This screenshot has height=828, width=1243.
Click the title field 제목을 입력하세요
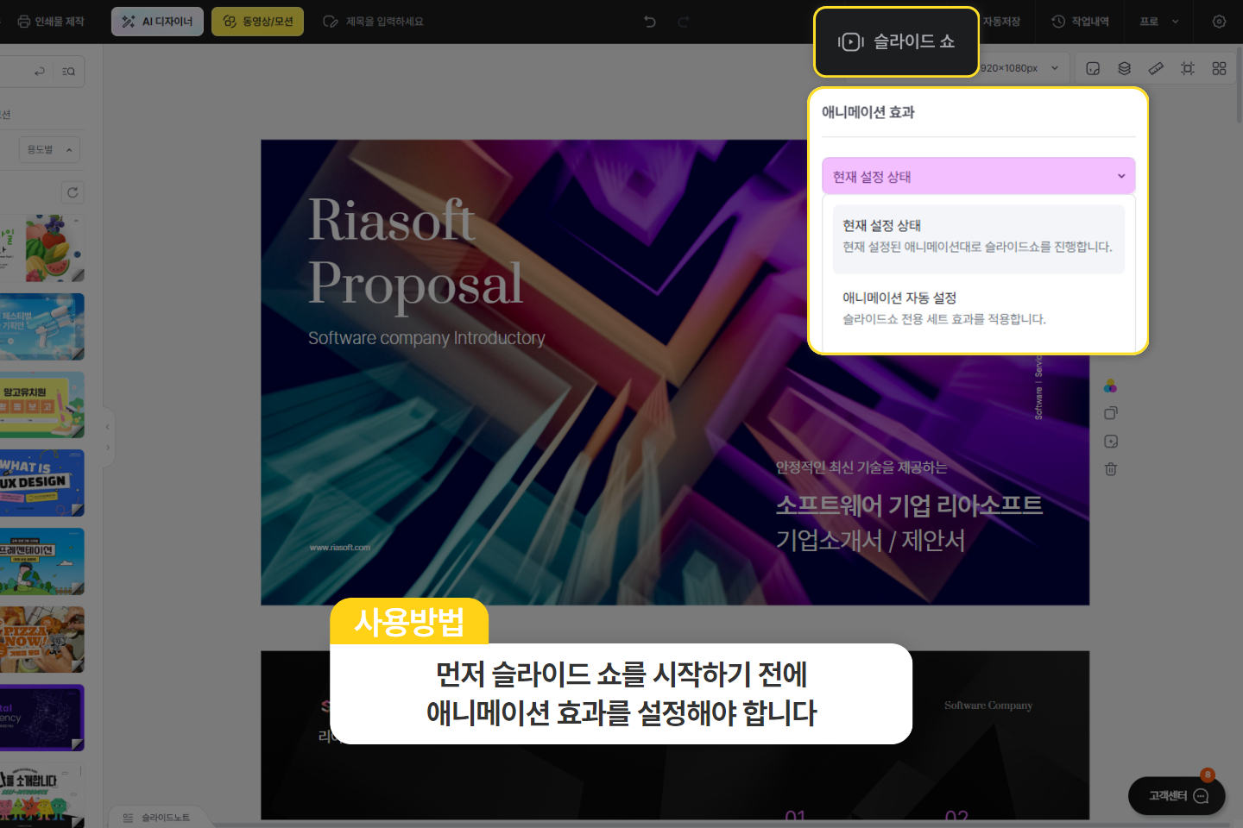click(x=384, y=22)
